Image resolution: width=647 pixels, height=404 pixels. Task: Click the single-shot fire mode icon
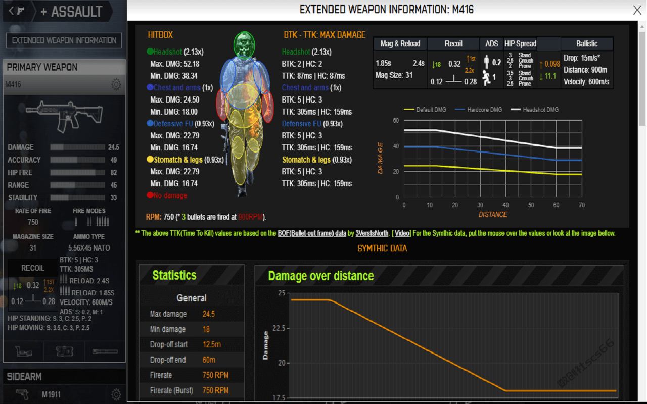click(x=76, y=221)
